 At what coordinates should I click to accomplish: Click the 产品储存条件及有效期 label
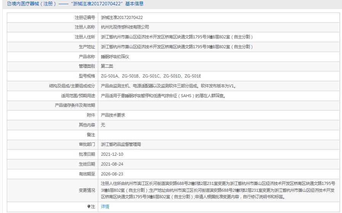[75, 106]
